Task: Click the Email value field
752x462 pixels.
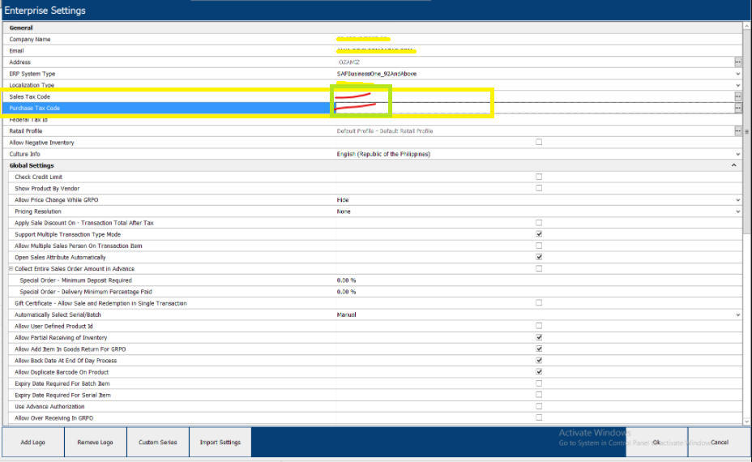Action: click(539, 51)
